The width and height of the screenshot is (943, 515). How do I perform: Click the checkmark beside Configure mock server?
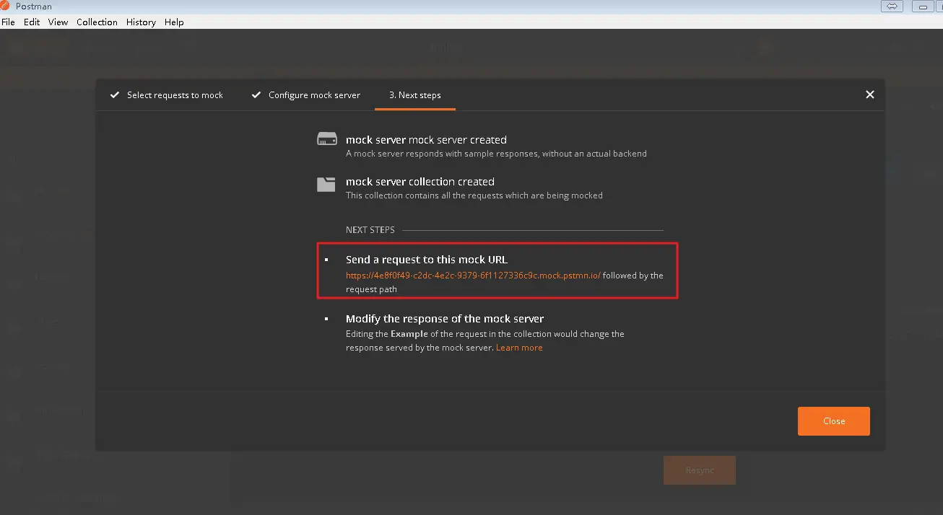coord(256,94)
